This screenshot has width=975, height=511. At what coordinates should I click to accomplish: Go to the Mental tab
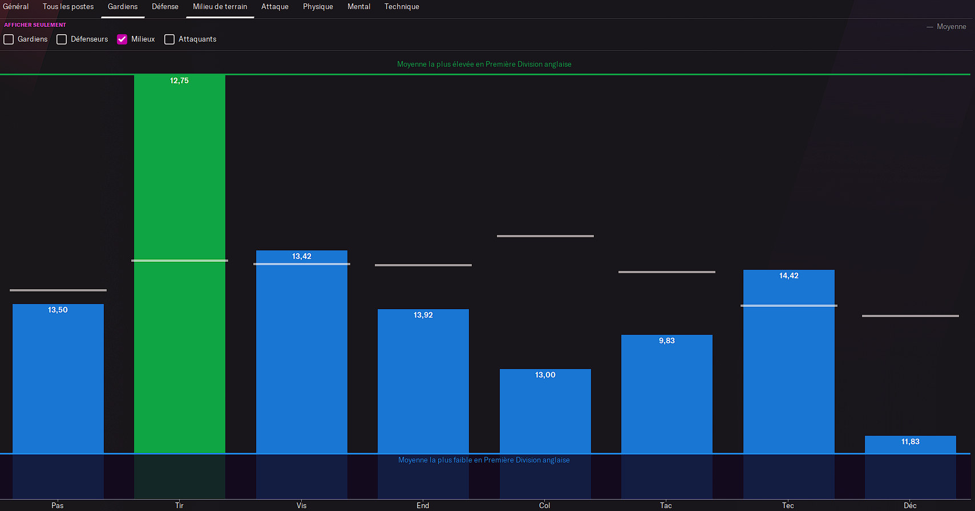tap(359, 7)
